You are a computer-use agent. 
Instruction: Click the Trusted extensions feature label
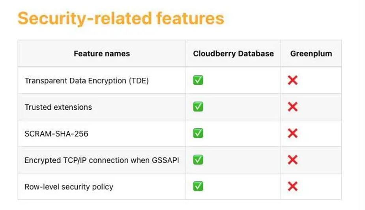point(58,107)
